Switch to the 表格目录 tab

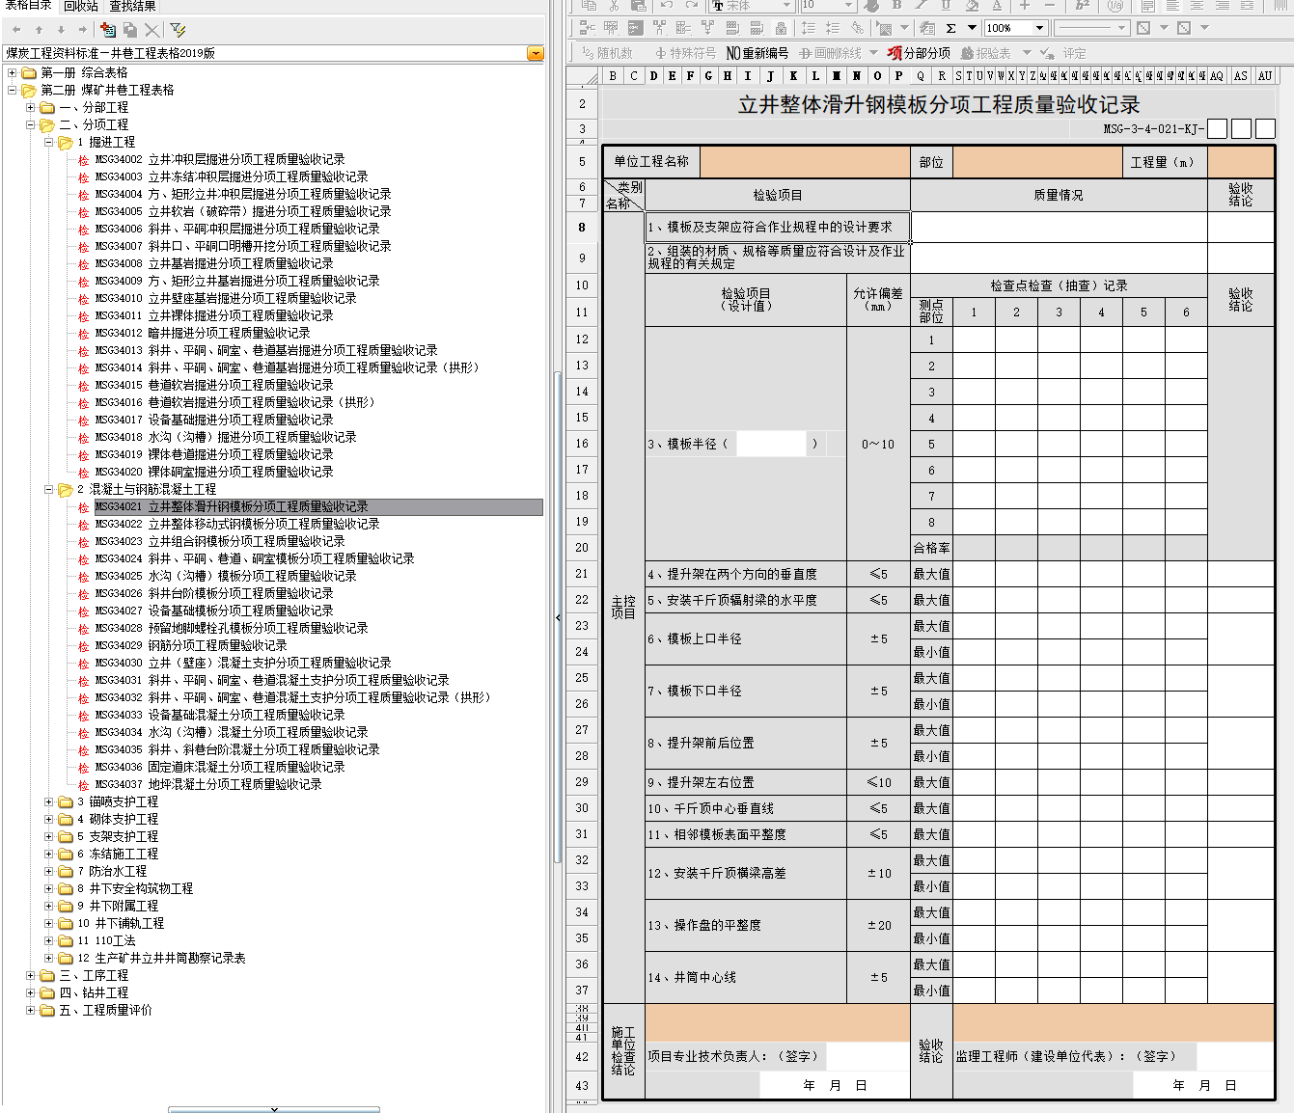point(28,6)
